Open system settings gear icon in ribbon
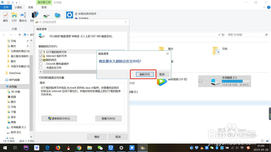Viewport: 271px width, 152px height. pyautogui.click(x=69, y=15)
